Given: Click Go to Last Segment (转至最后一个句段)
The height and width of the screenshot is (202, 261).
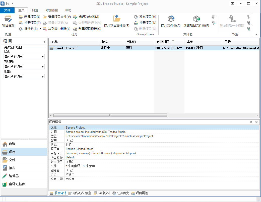Looking at the screenshot, I should point(232,21).
